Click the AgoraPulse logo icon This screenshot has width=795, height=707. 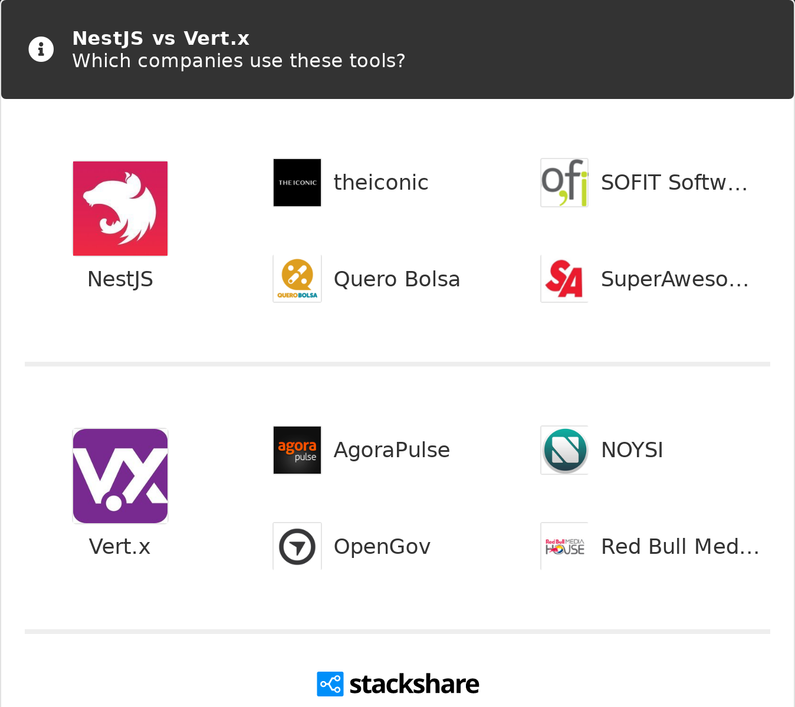pyautogui.click(x=297, y=450)
